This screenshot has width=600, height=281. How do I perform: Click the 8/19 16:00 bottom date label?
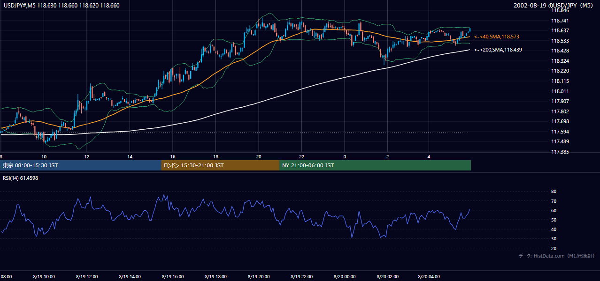tap(173, 277)
